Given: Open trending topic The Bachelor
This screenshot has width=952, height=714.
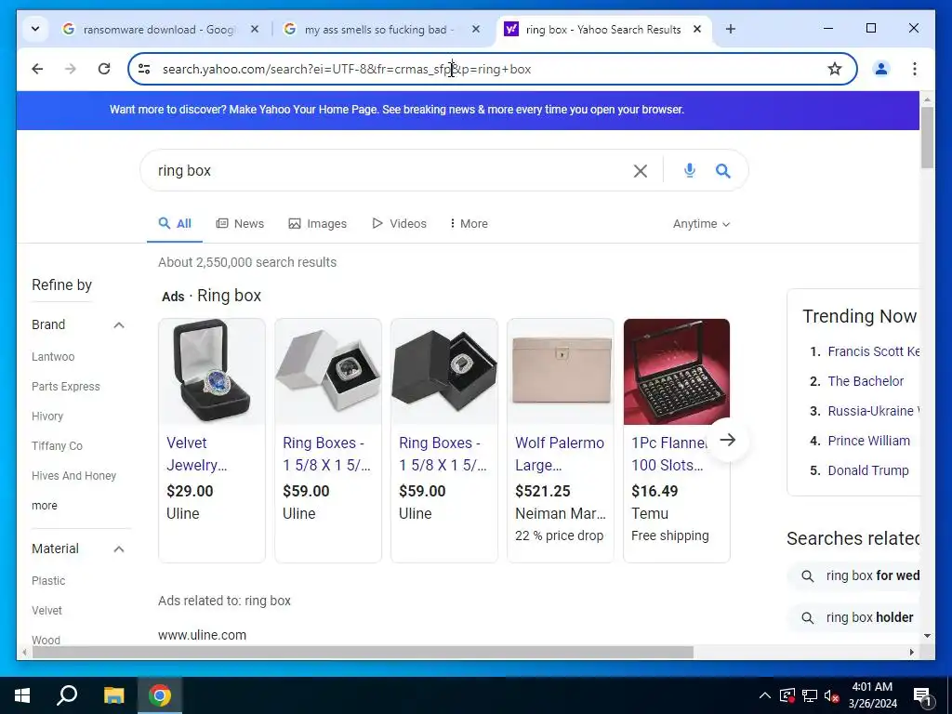Looking at the screenshot, I should (866, 381).
